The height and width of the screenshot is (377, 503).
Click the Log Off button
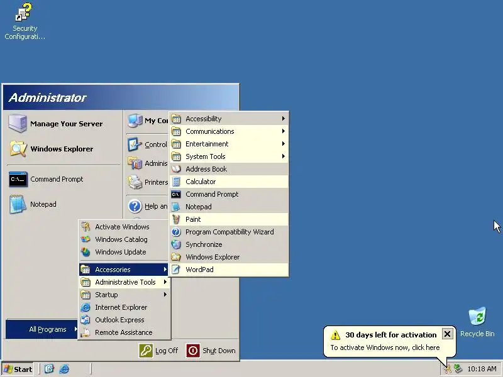(158, 351)
